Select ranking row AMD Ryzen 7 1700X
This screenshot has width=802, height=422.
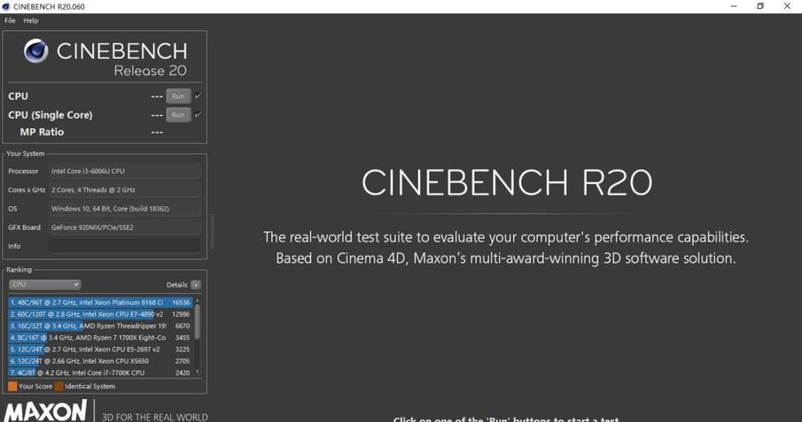(100, 338)
